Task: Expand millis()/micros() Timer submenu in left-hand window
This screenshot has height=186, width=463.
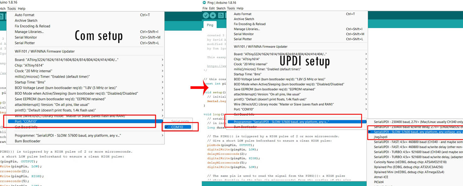Action: pyautogui.click(x=85, y=76)
